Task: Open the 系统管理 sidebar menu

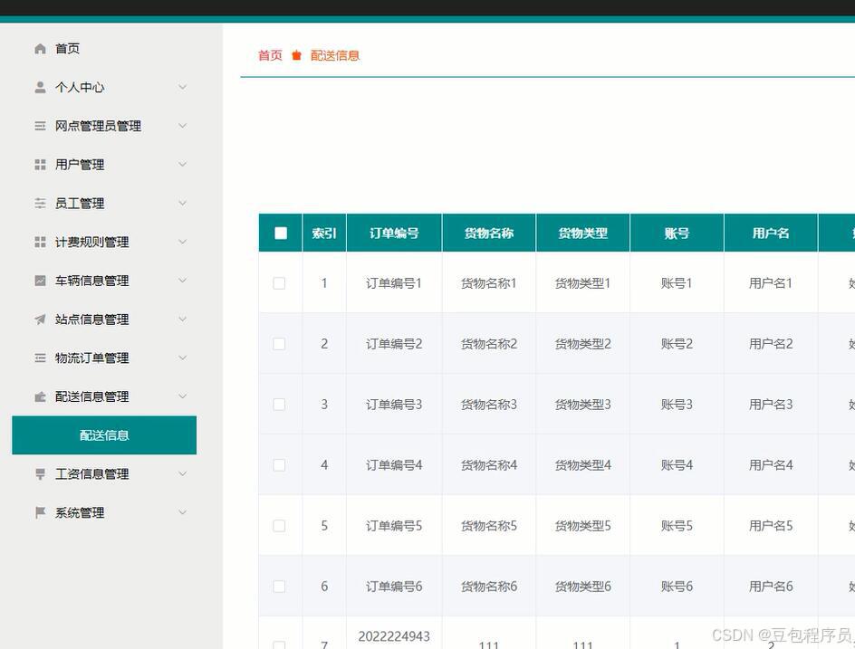Action: pyautogui.click(x=104, y=512)
